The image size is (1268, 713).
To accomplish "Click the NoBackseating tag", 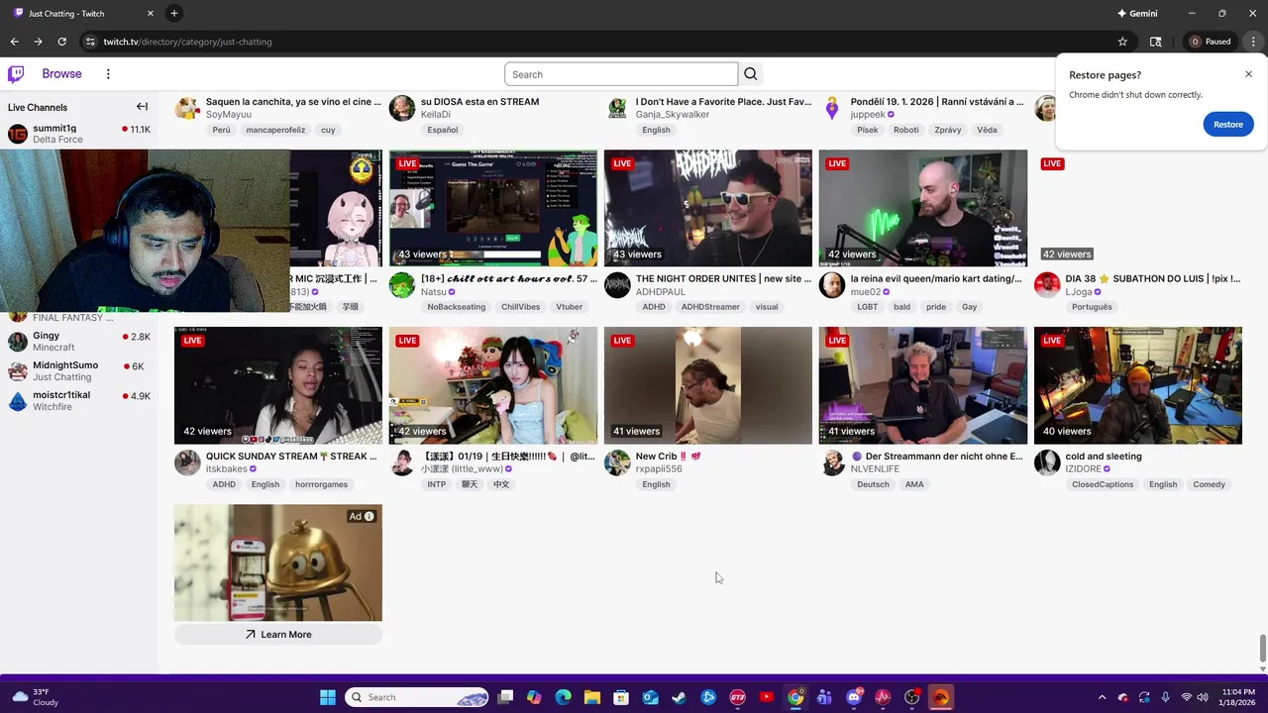I will pos(457,308).
